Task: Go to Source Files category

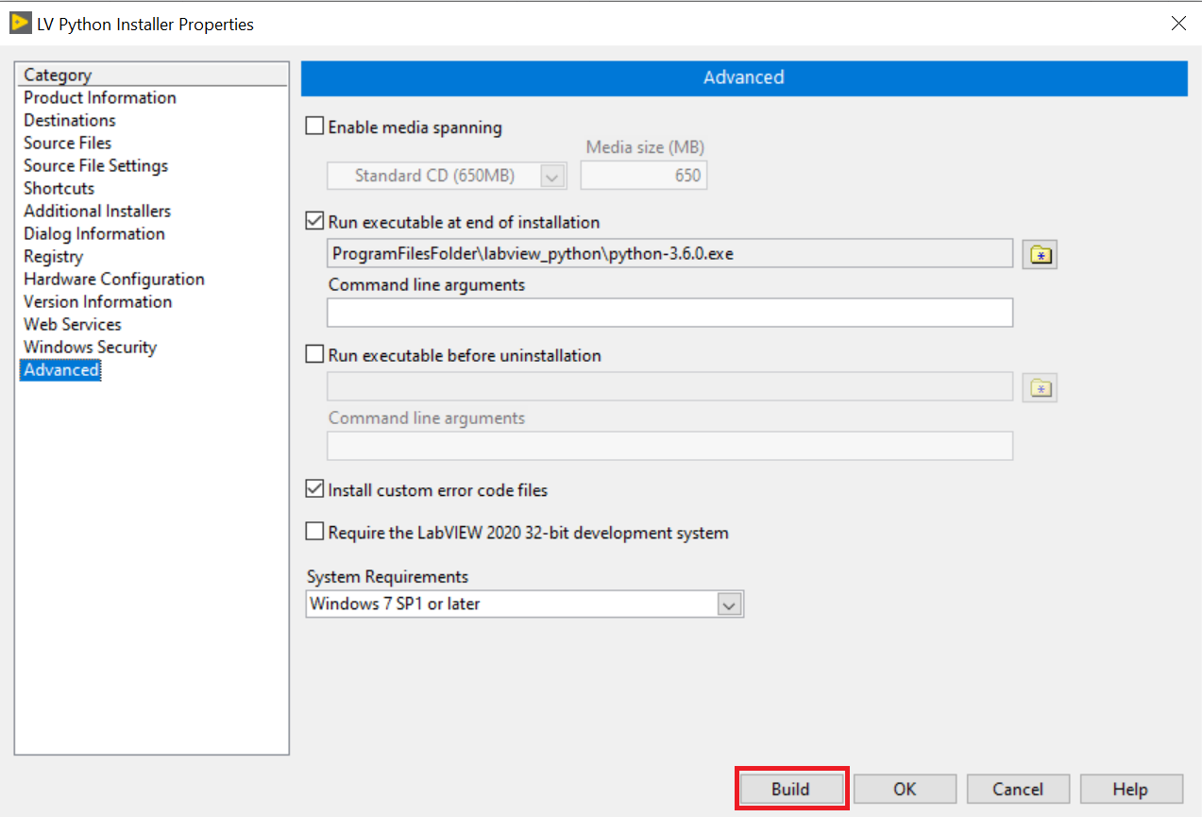Action: [x=68, y=143]
